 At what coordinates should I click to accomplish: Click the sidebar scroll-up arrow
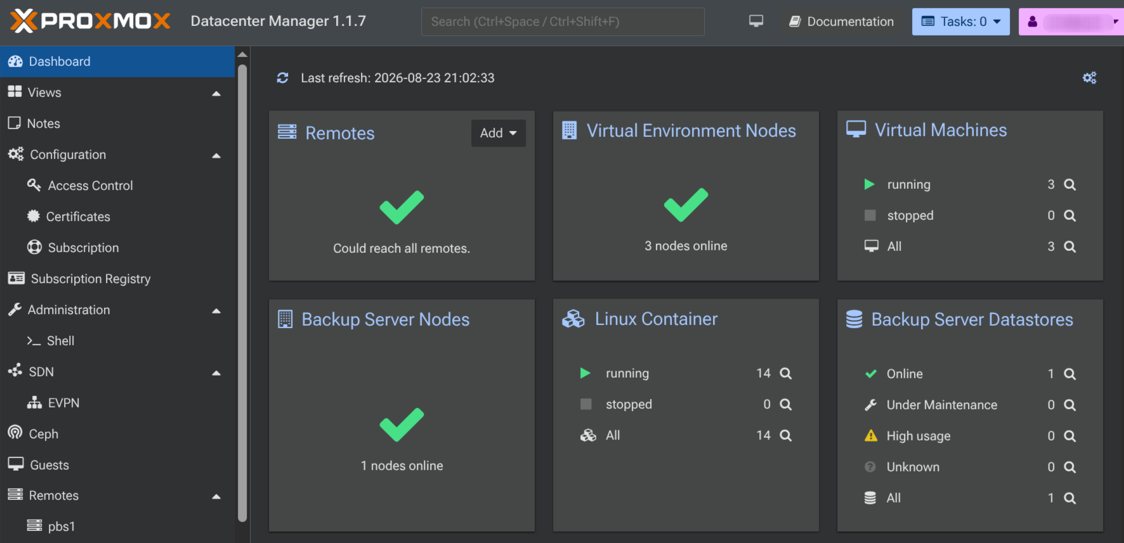coord(242,54)
